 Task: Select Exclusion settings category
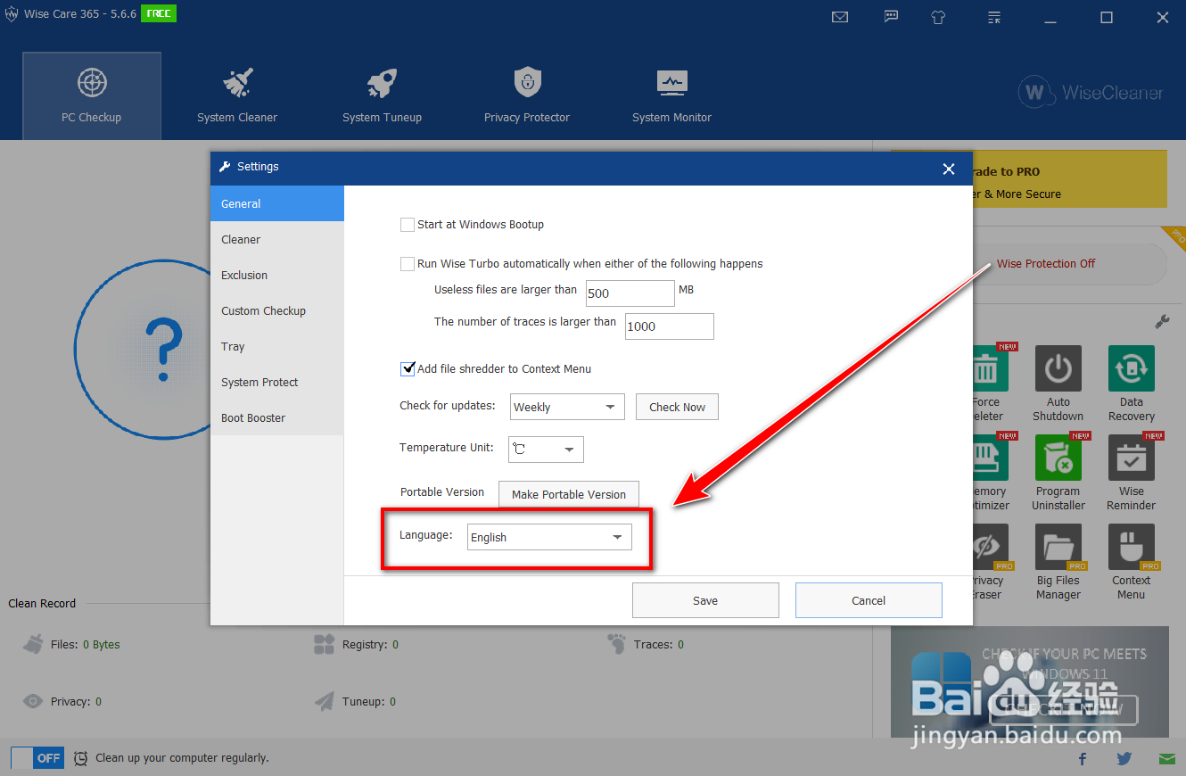277,275
